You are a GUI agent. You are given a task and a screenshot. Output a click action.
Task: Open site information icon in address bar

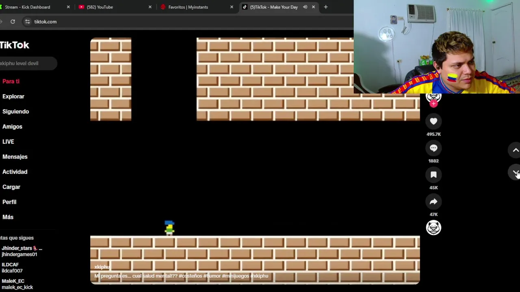pos(27,21)
